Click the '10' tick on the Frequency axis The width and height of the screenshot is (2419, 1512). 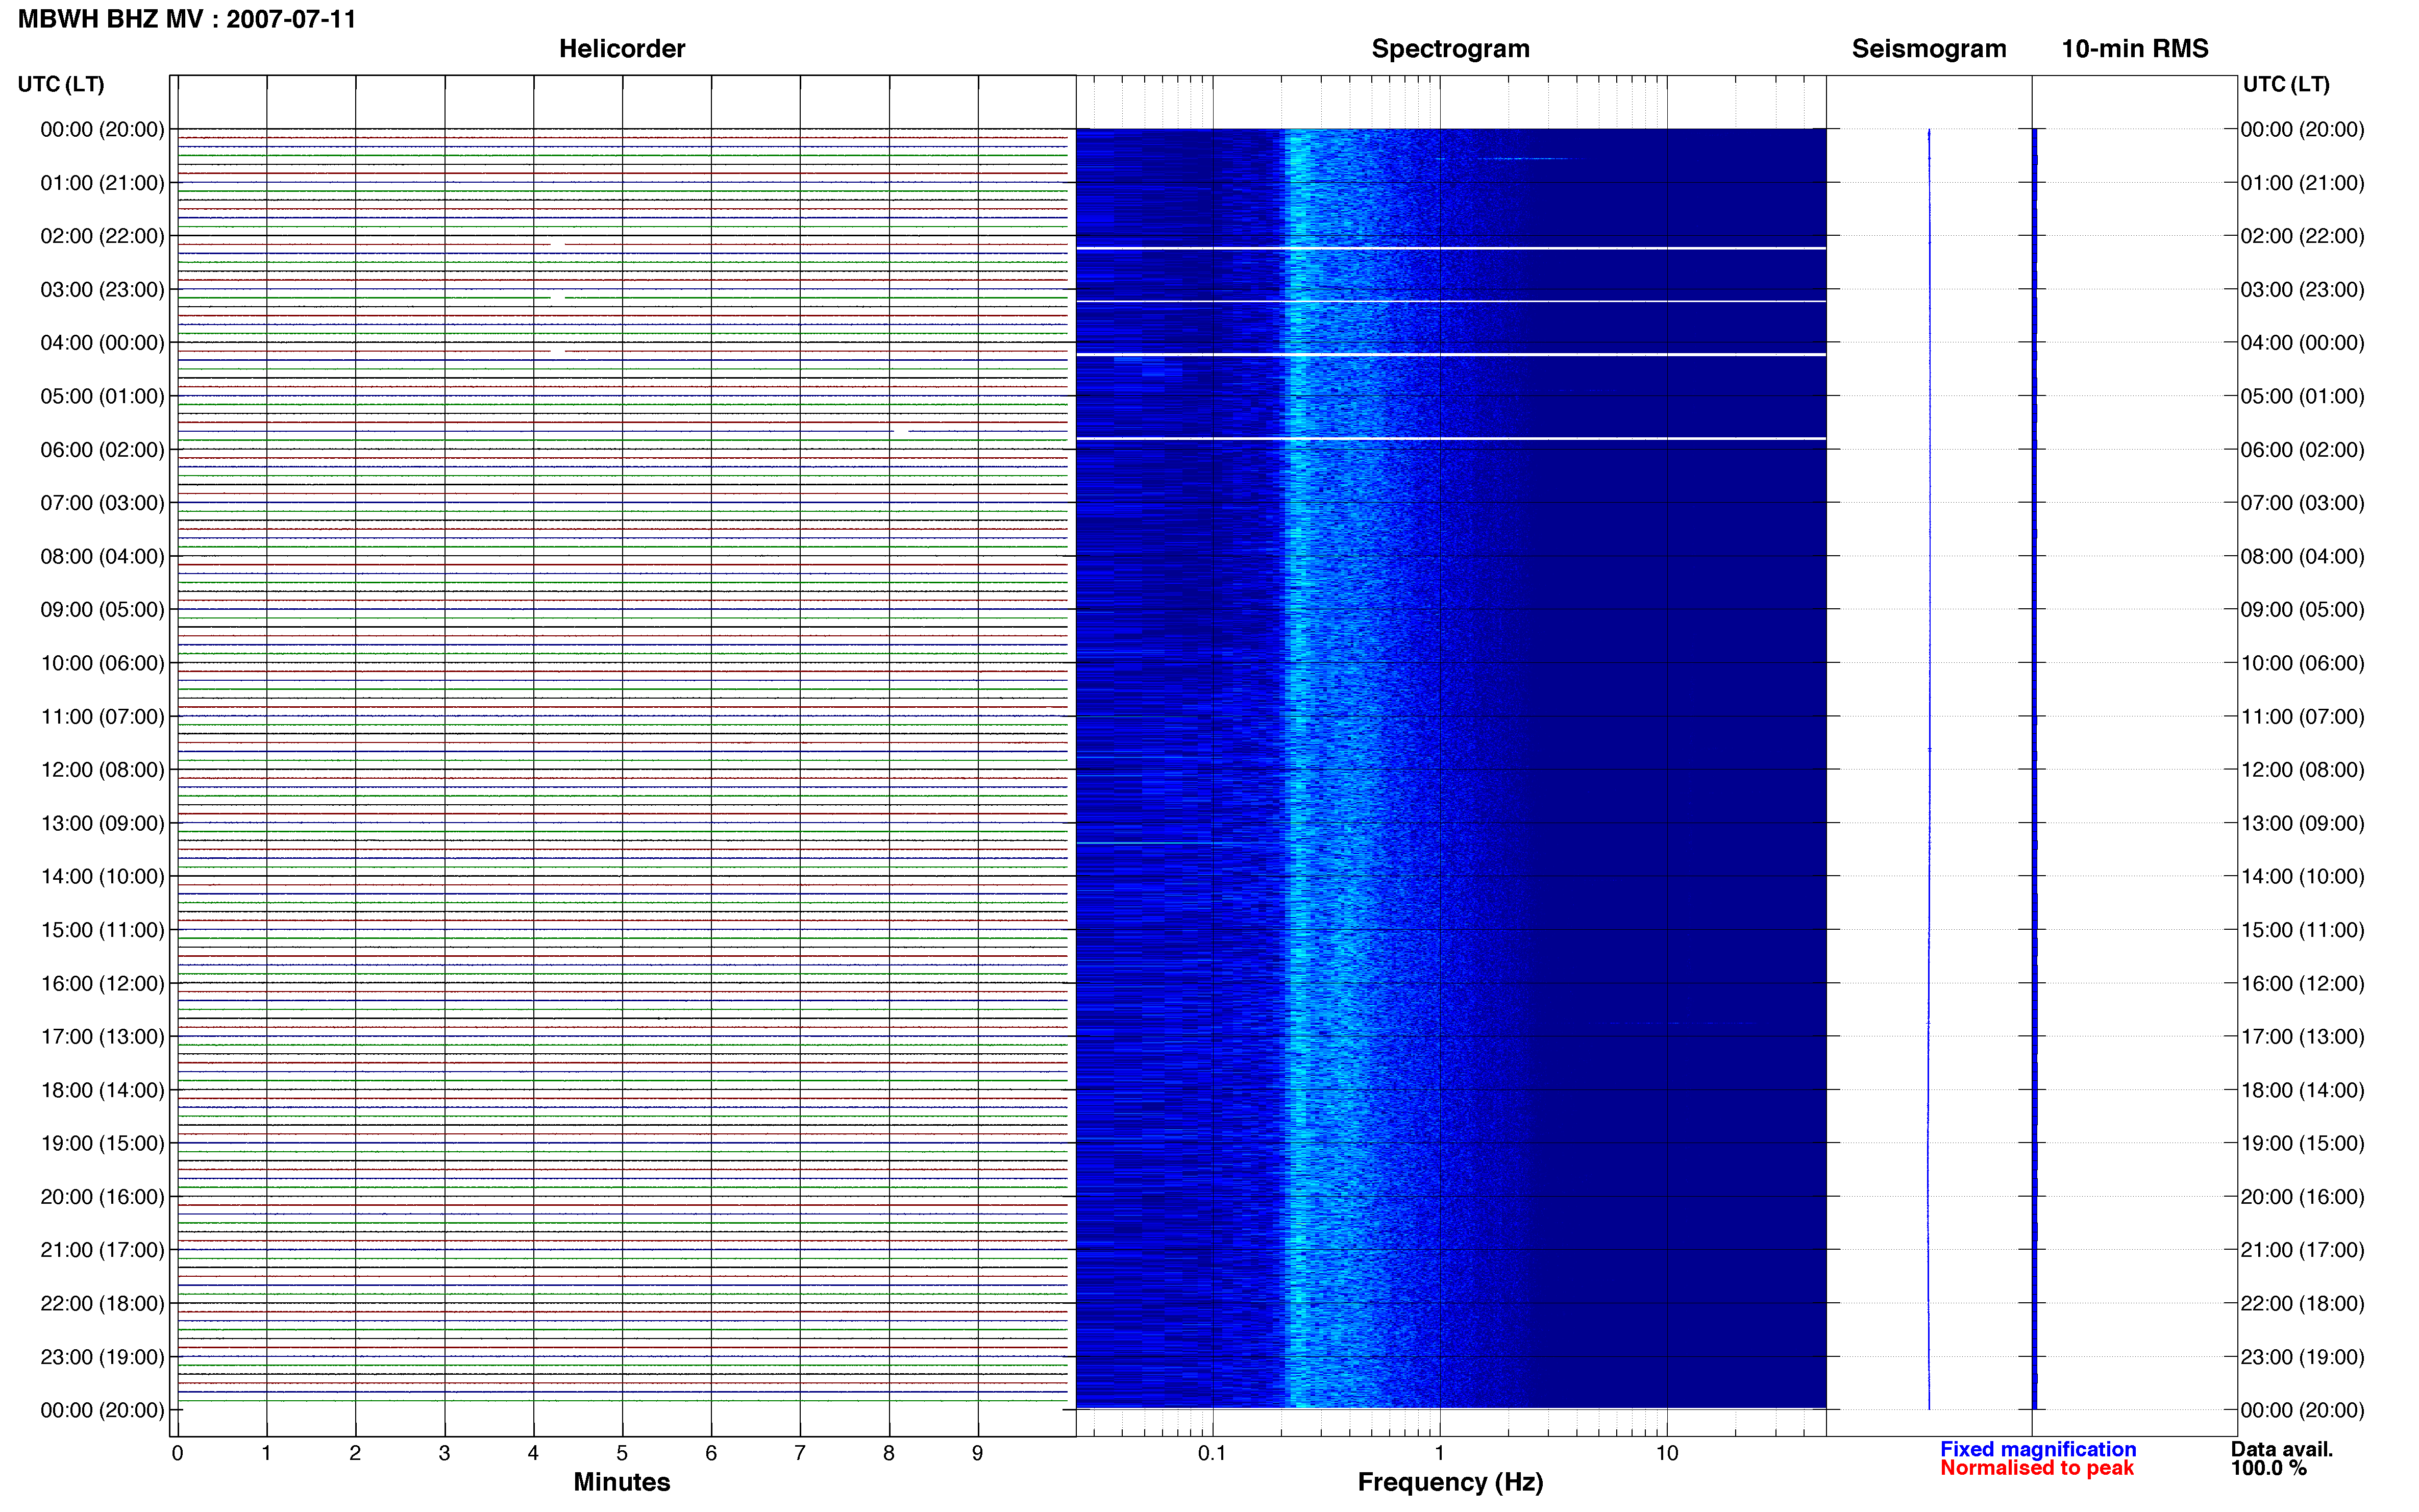coord(1666,1453)
